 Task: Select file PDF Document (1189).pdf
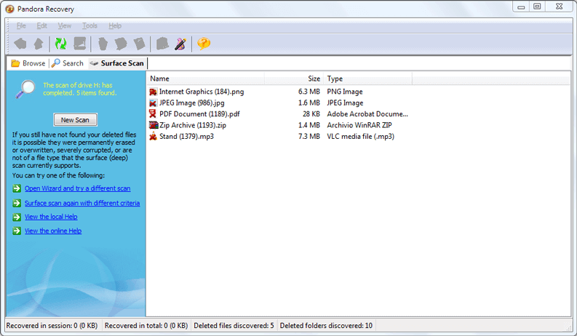coord(199,114)
